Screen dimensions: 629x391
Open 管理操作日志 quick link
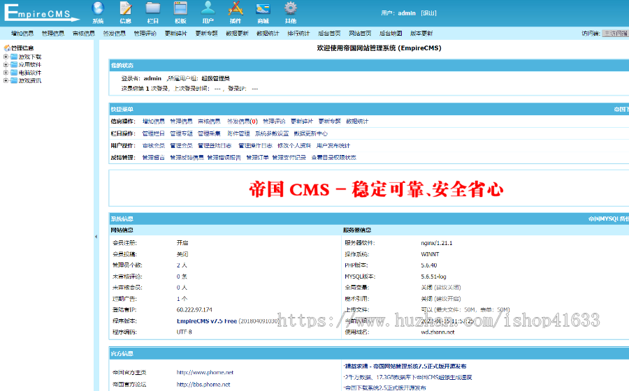click(255, 145)
